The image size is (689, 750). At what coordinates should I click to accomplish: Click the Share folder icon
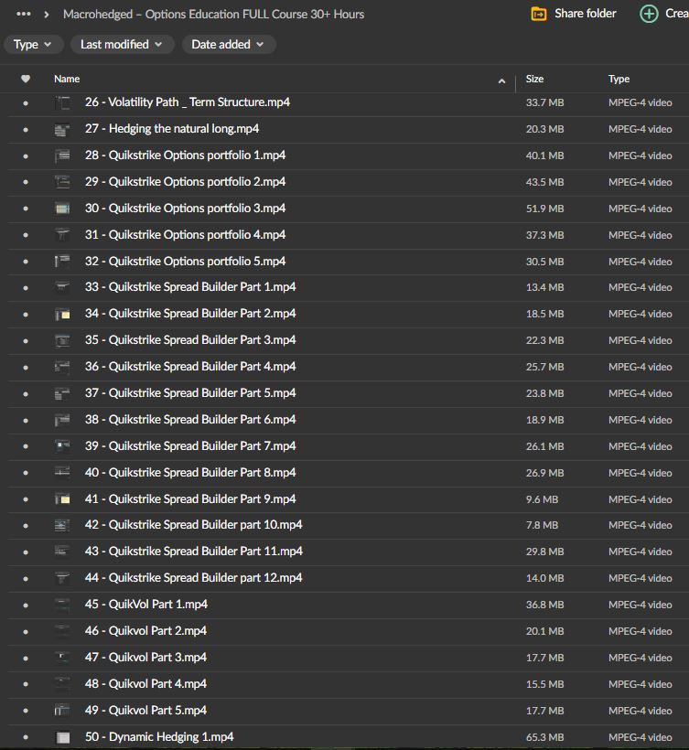pyautogui.click(x=539, y=14)
